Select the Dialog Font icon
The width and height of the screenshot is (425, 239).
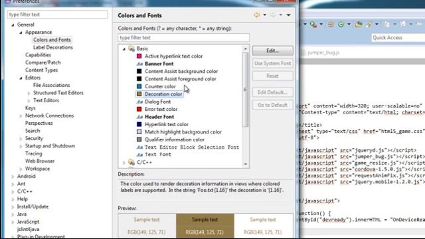tap(139, 102)
